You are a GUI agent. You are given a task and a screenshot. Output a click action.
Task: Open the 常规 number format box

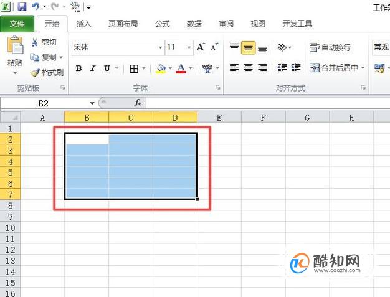click(381, 47)
